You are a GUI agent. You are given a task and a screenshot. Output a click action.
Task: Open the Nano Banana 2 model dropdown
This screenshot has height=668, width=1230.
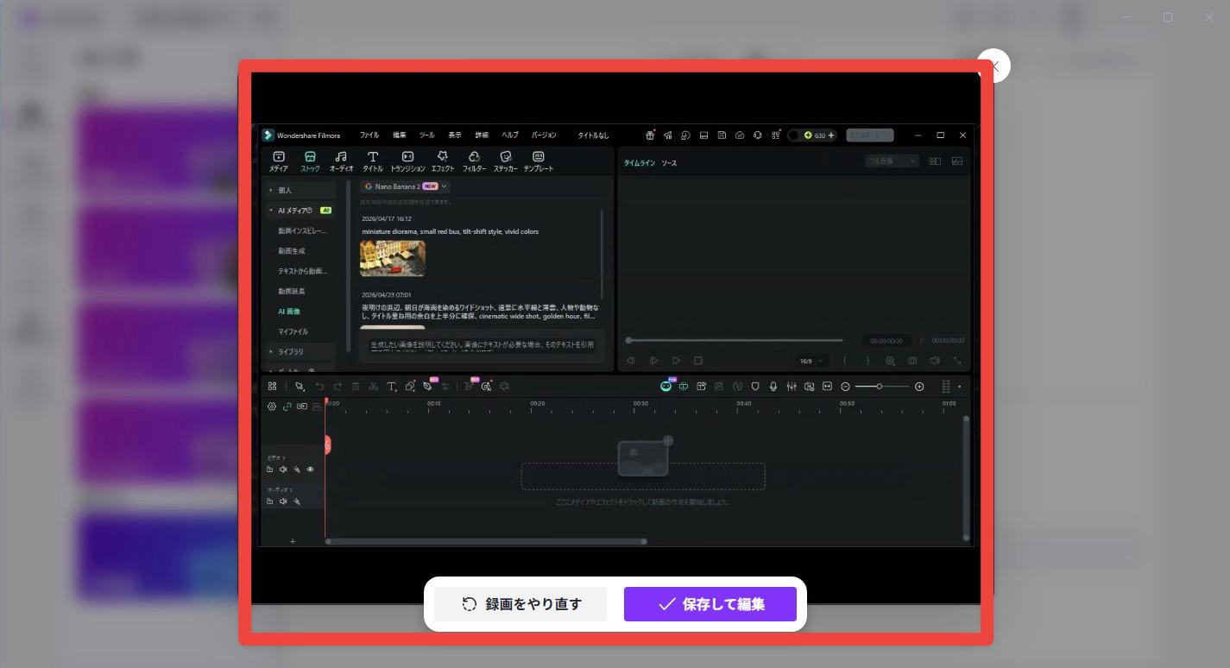[x=406, y=186]
